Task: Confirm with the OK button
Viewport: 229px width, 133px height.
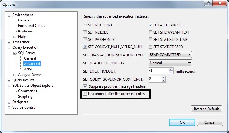Action: coord(182,122)
